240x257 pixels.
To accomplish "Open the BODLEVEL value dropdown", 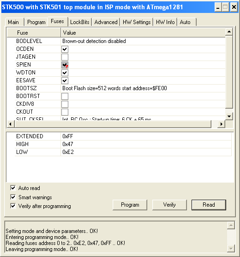I will [x=143, y=41].
